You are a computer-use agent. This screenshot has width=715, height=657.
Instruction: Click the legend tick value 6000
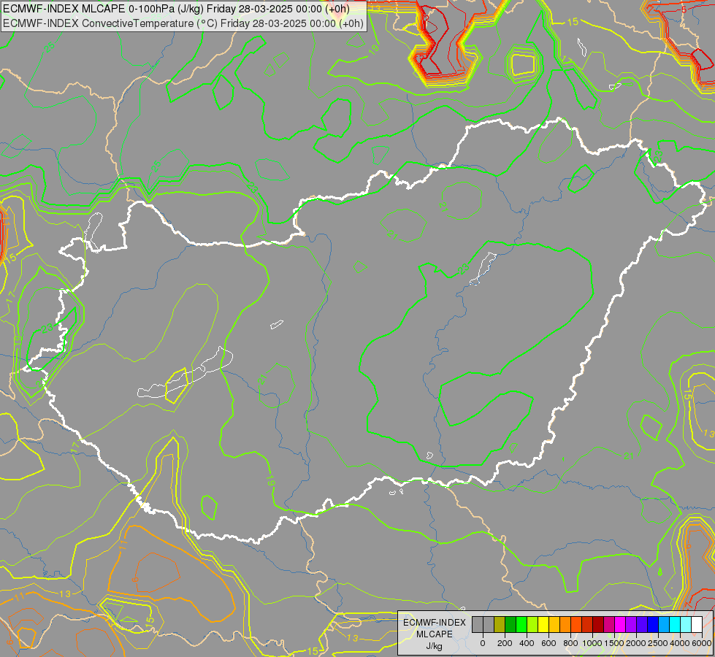[702, 643]
